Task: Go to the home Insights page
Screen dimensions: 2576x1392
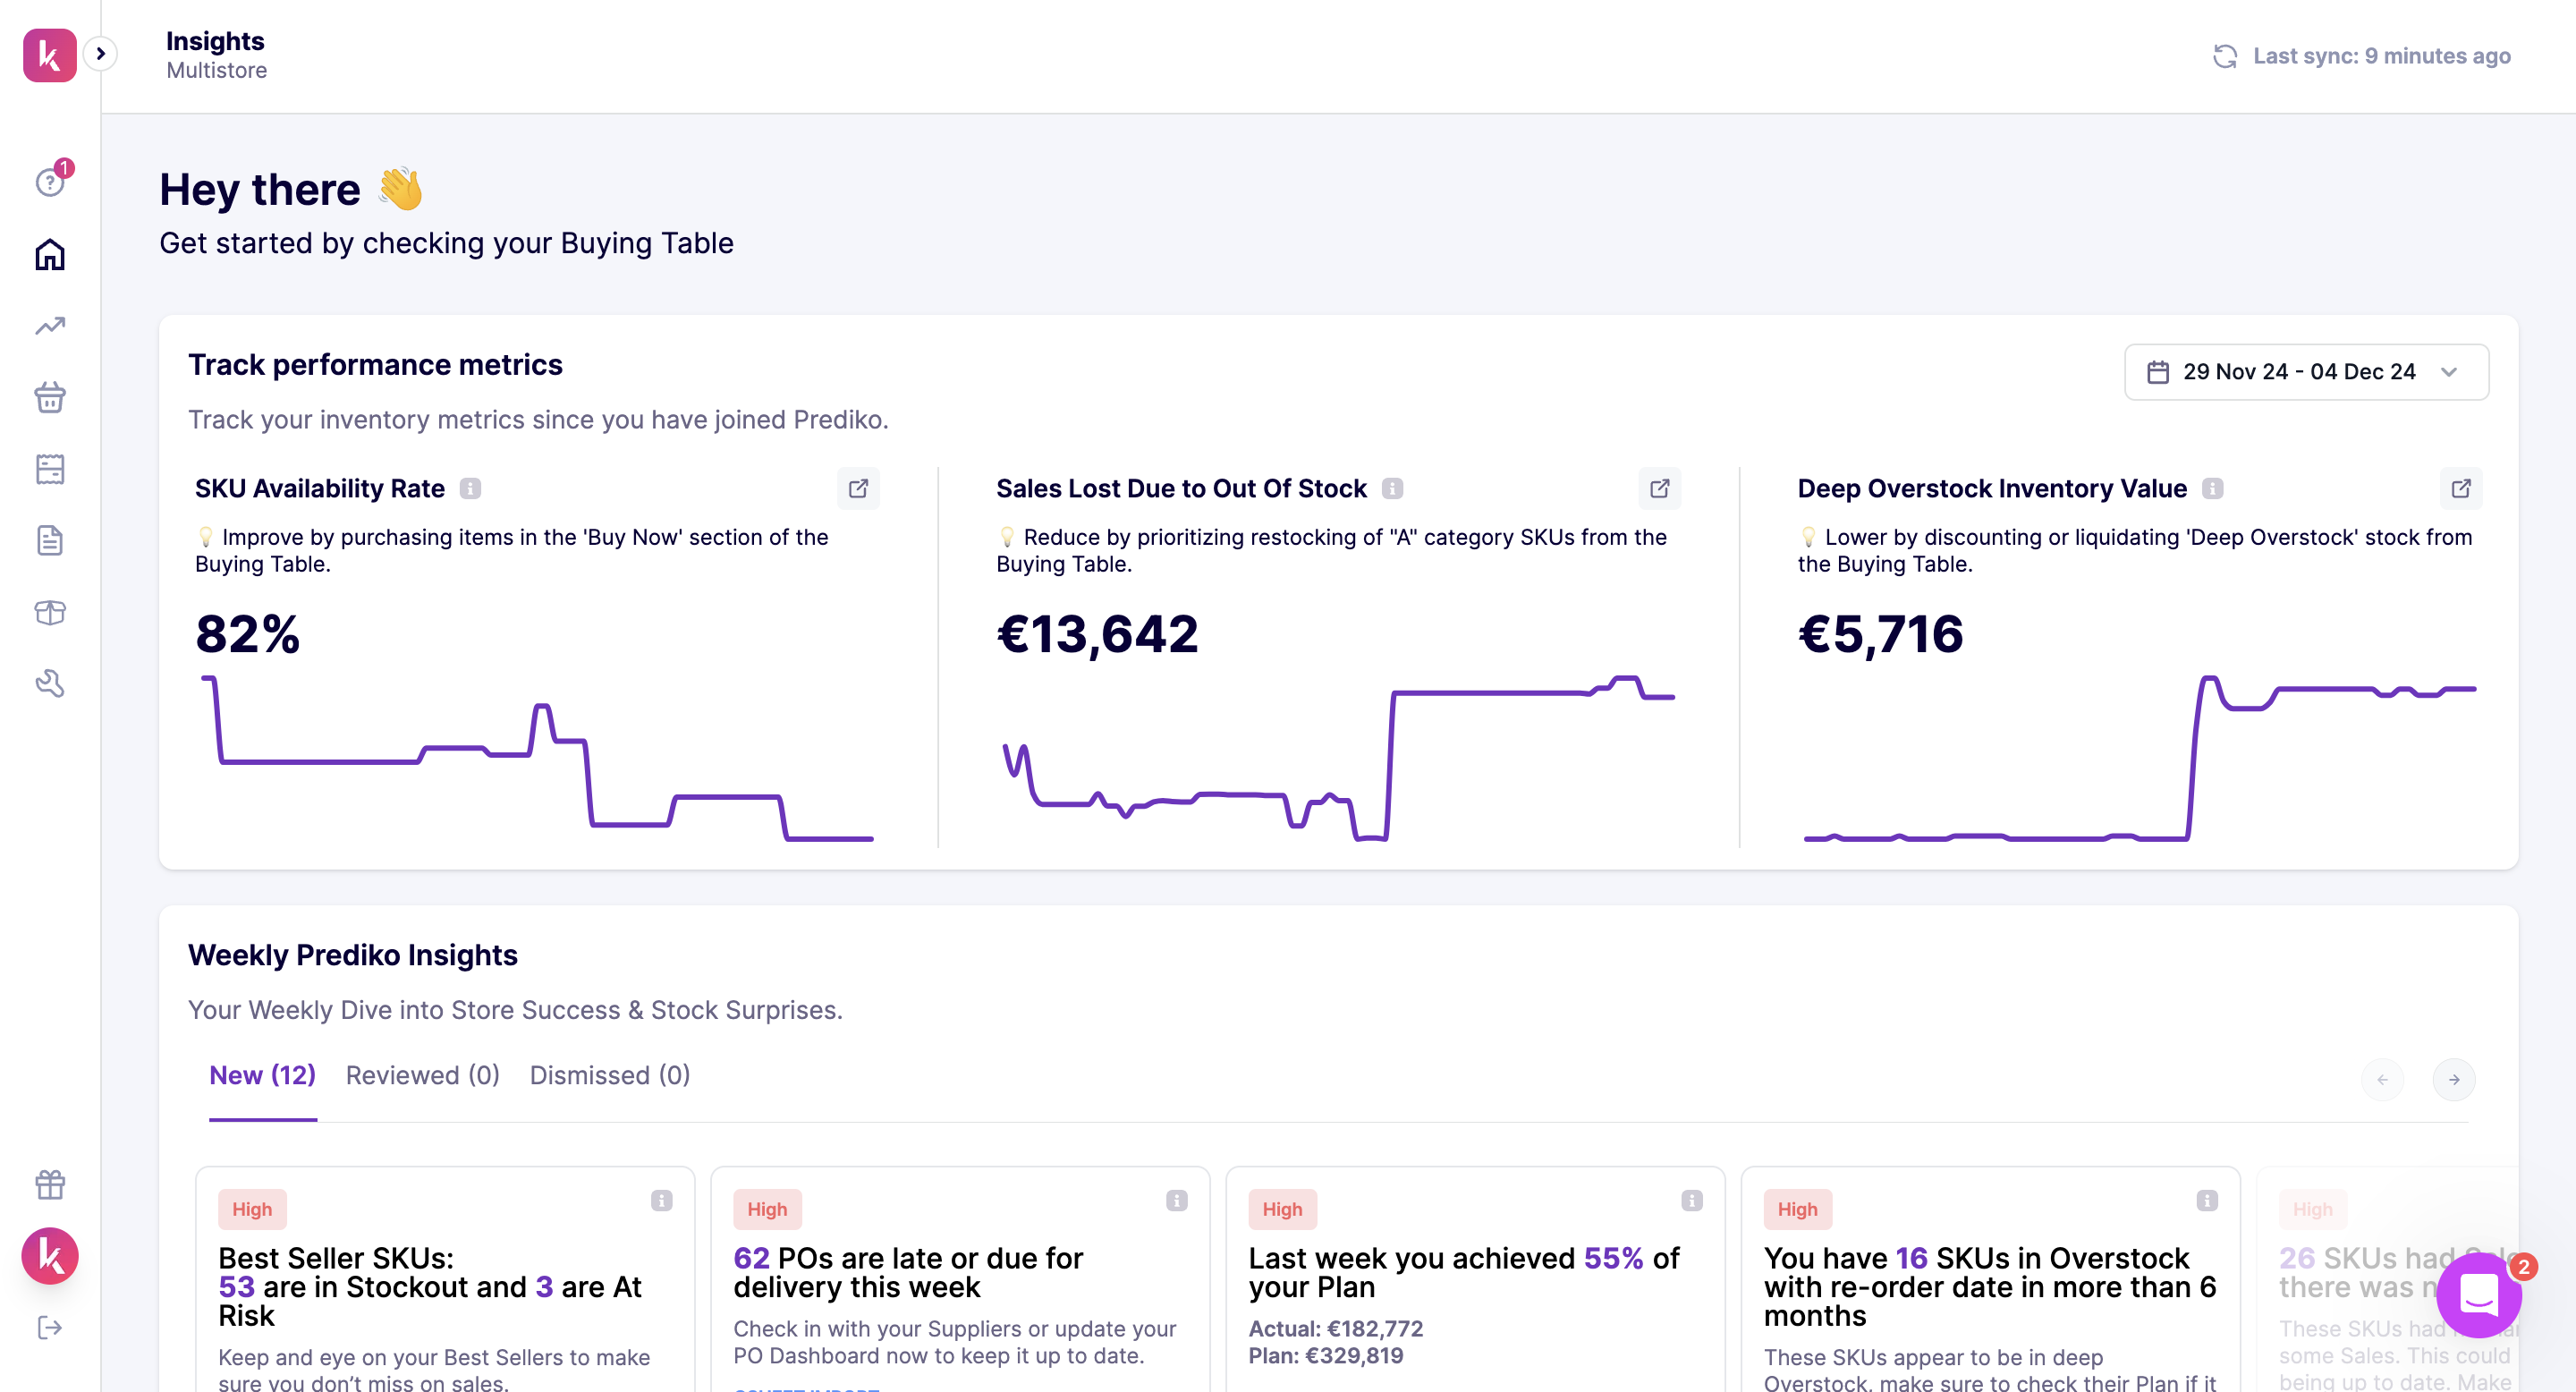Action: pos(50,255)
